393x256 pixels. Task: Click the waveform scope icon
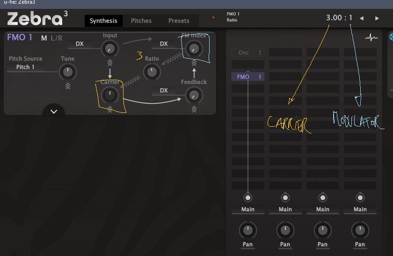(371, 38)
